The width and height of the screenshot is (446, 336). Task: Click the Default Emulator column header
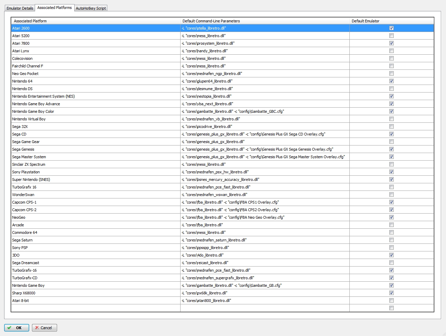tap(392, 21)
